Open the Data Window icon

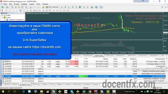tap(16, 7)
